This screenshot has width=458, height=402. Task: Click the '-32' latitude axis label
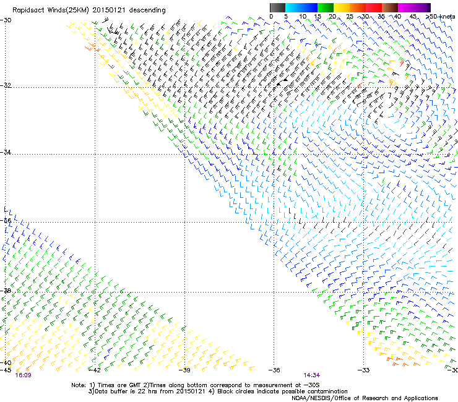tap(6, 85)
